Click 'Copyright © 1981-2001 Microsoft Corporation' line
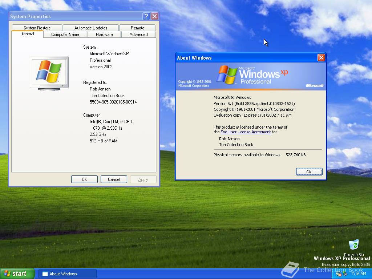 254,109
